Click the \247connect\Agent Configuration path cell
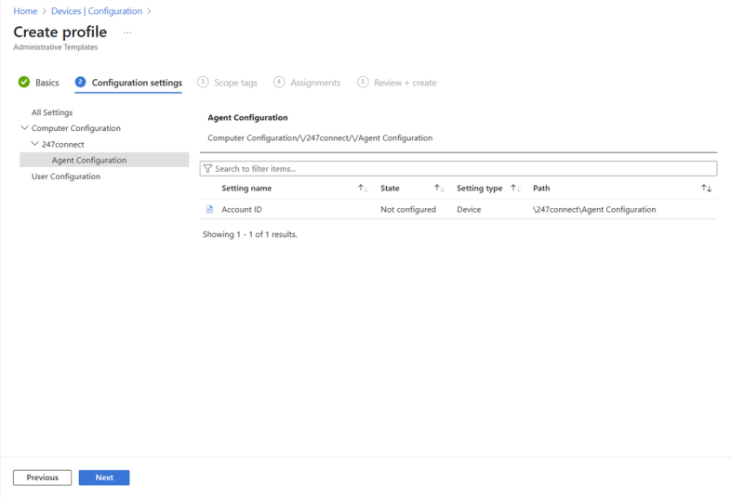 click(594, 210)
